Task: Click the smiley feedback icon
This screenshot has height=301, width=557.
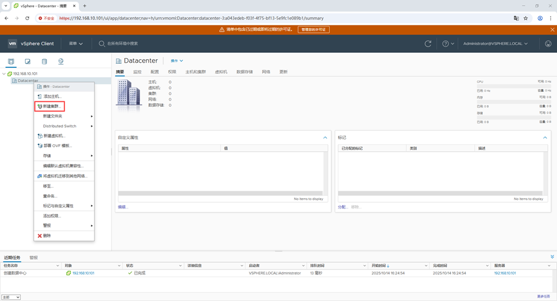Action: point(548,44)
